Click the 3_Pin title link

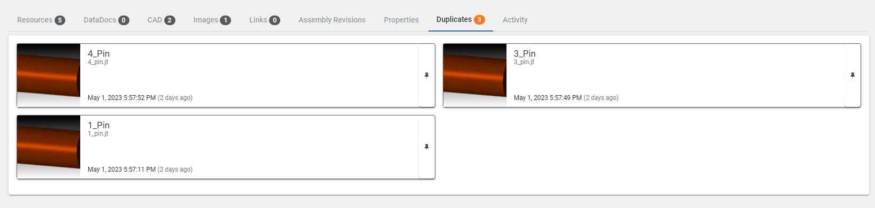click(525, 53)
